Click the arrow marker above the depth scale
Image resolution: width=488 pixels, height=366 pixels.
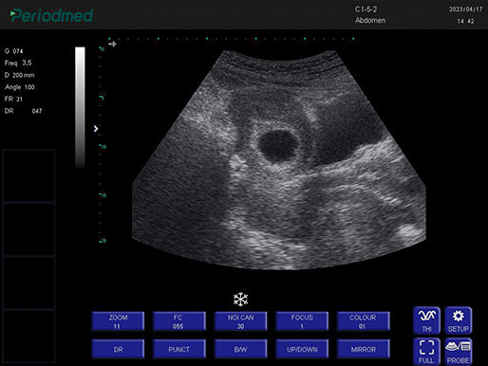pyautogui.click(x=112, y=44)
